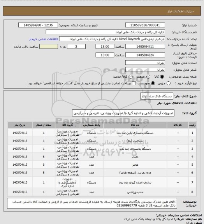Click the ردیف column header

[x=192, y=125]
